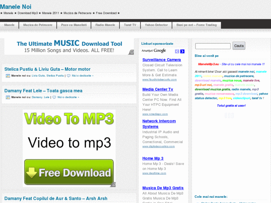Click the 'Totul gratis si usor!' text

pyautogui.click(x=231, y=105)
